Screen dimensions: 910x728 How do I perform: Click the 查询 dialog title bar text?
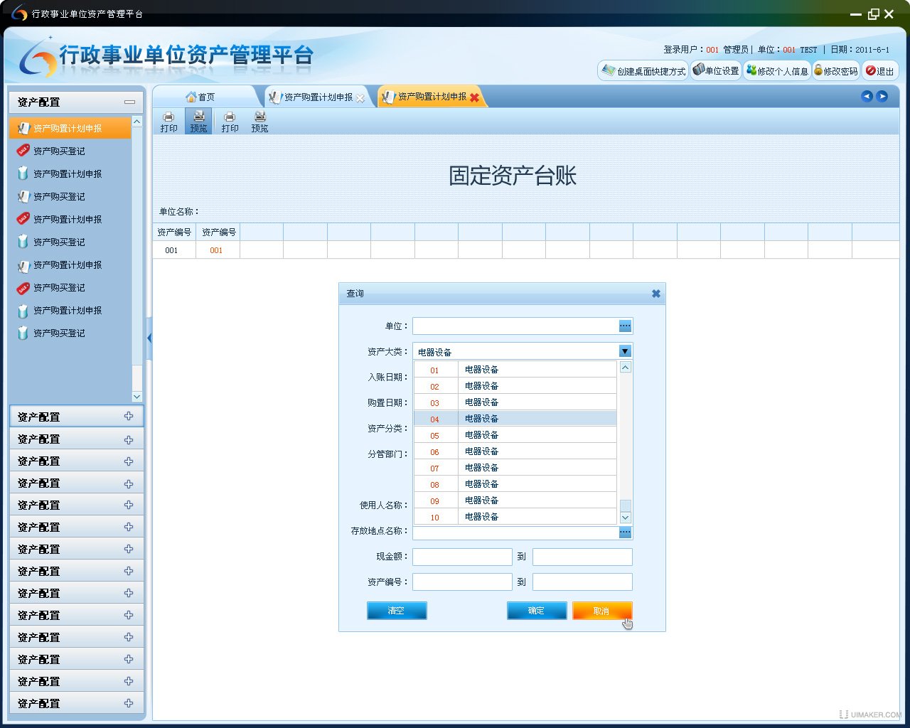pyautogui.click(x=355, y=294)
